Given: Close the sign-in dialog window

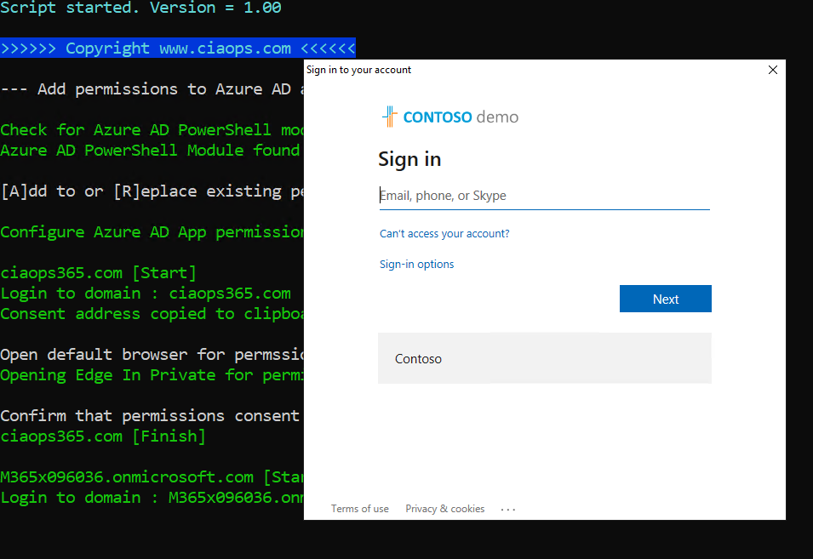Looking at the screenshot, I should [772, 70].
